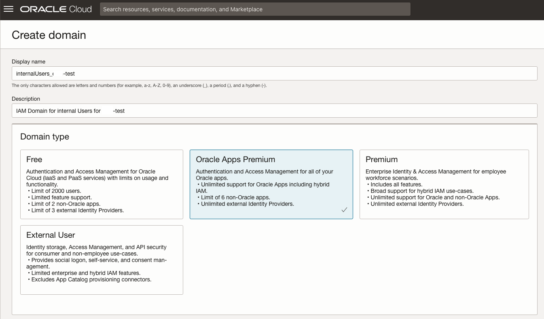
Task: Click the "Free" card heading
Action: [34, 159]
